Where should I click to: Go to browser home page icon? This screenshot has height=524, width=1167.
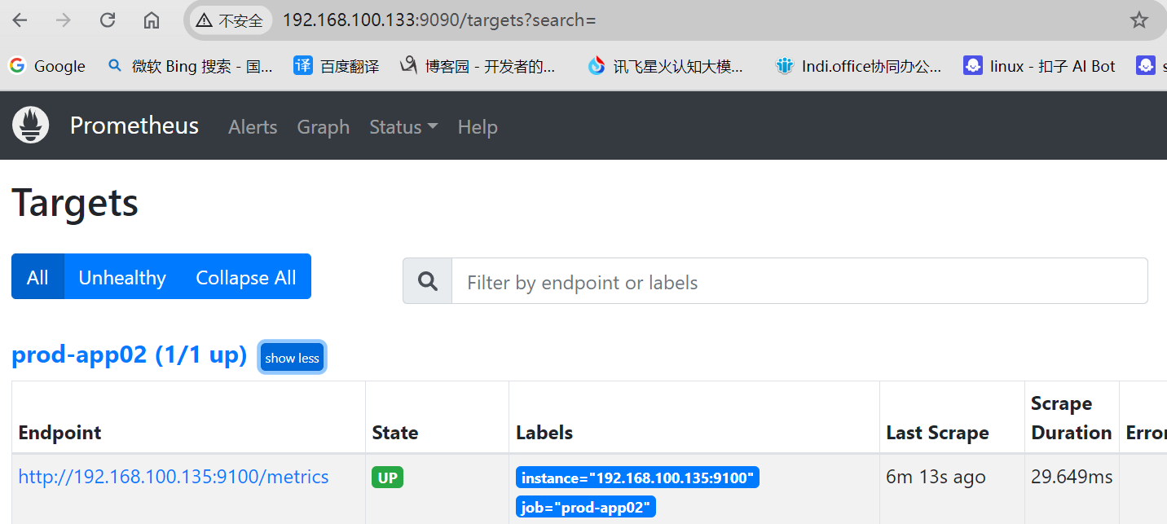152,20
